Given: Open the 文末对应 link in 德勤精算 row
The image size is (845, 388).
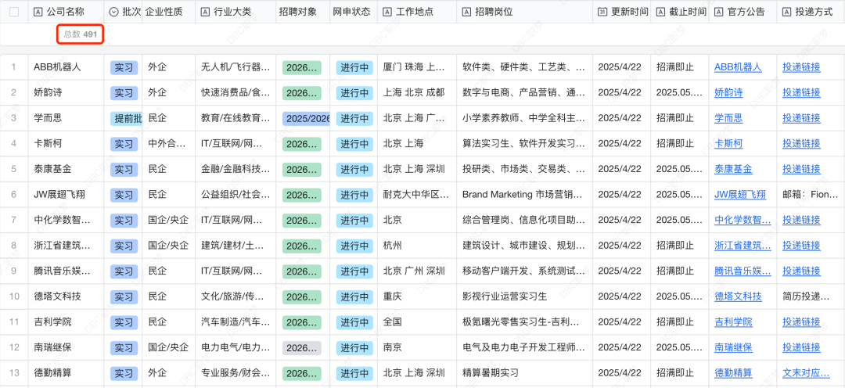Looking at the screenshot, I should tap(806, 373).
